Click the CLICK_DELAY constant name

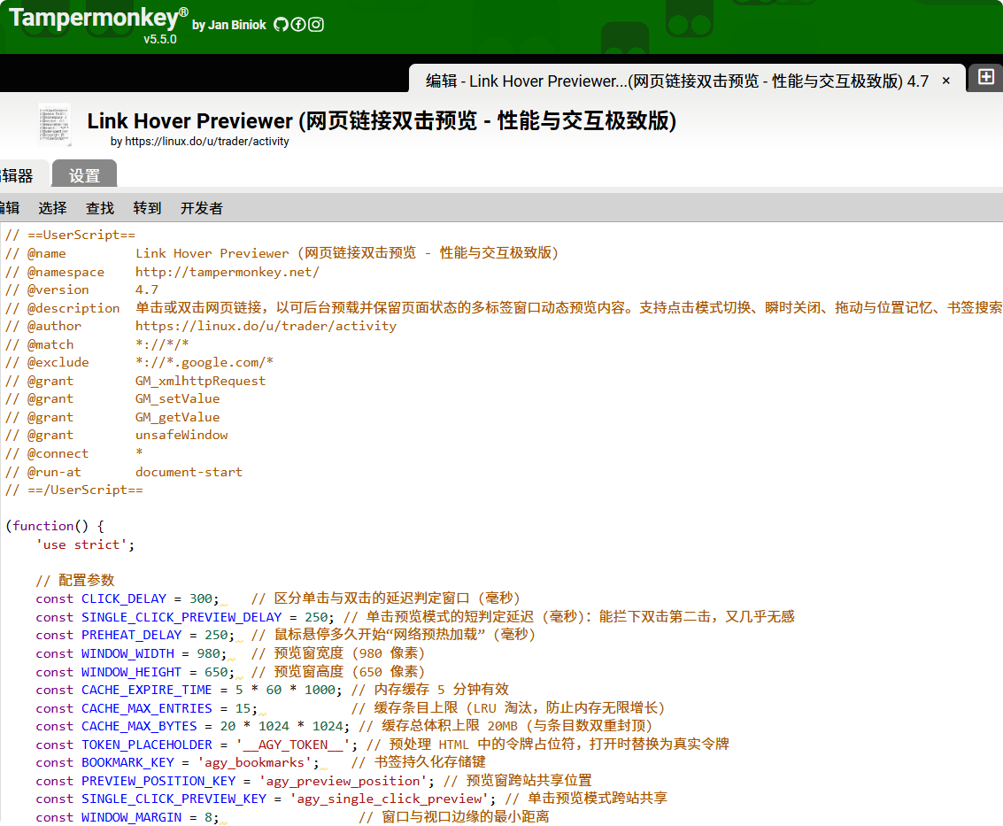point(123,598)
